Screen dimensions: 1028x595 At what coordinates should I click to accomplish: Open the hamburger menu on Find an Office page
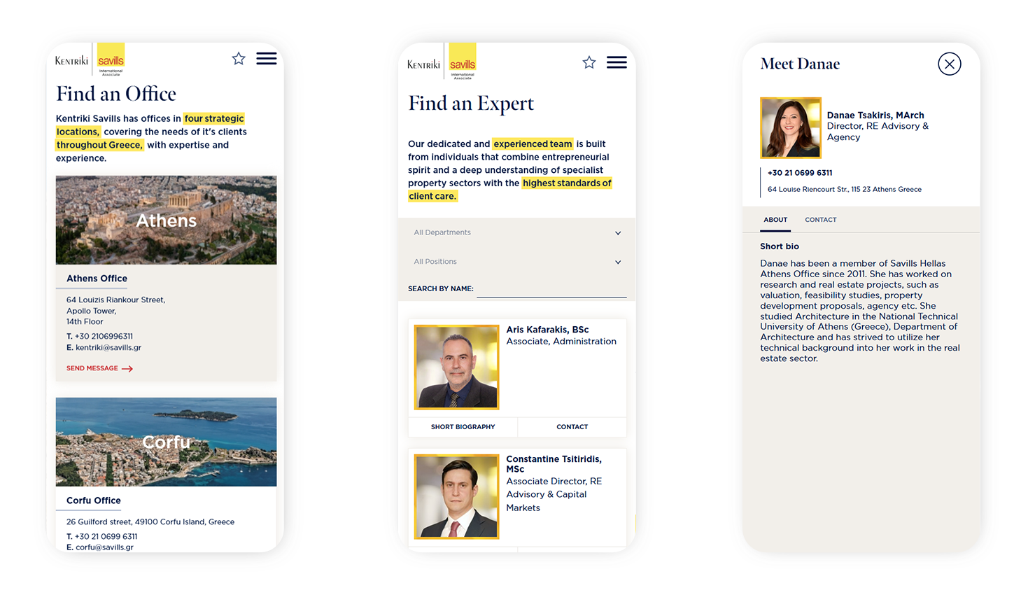pyautogui.click(x=266, y=59)
